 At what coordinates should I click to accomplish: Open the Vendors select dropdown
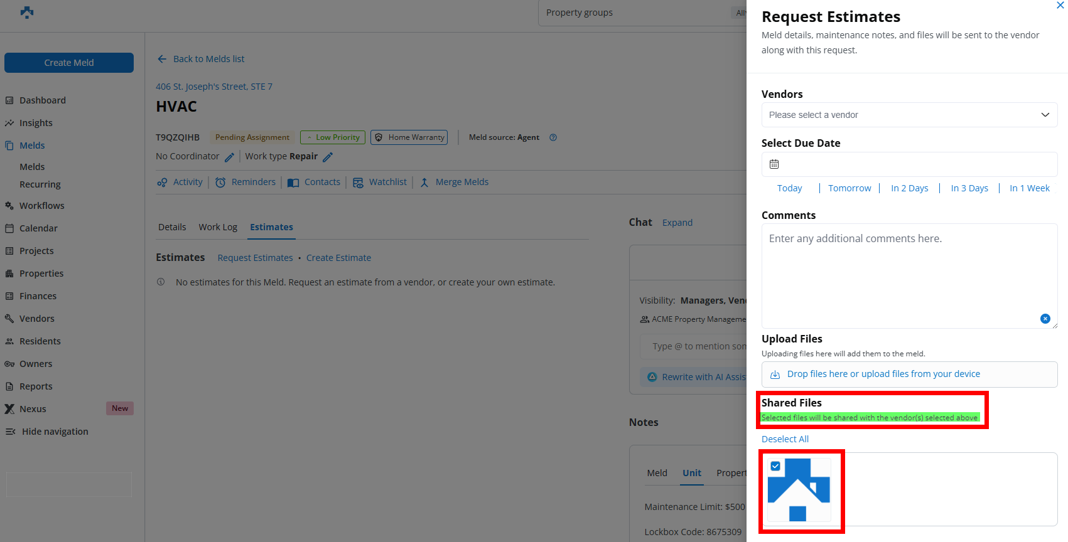click(x=909, y=115)
